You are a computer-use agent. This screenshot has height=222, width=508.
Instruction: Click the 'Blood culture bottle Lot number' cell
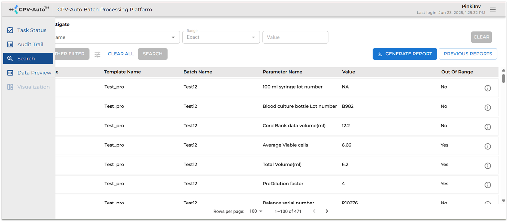(x=300, y=106)
